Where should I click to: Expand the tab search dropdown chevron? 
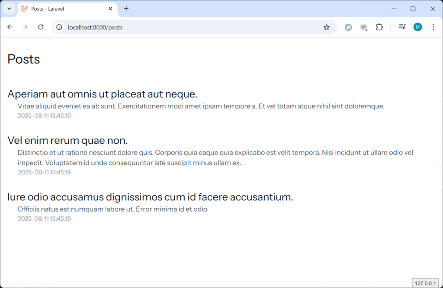point(9,9)
